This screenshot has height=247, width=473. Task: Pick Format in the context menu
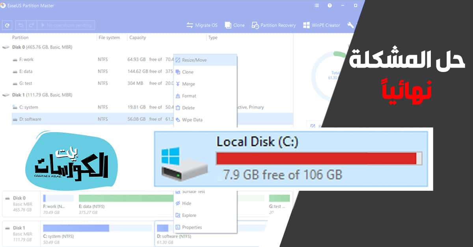coord(205,96)
